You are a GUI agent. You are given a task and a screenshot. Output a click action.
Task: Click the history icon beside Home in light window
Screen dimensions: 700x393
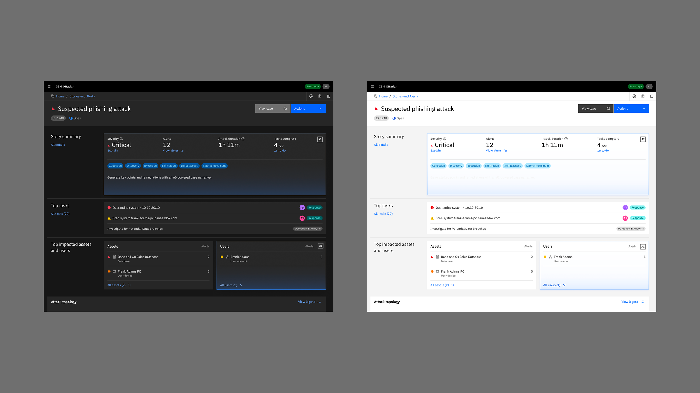pyautogui.click(x=376, y=96)
